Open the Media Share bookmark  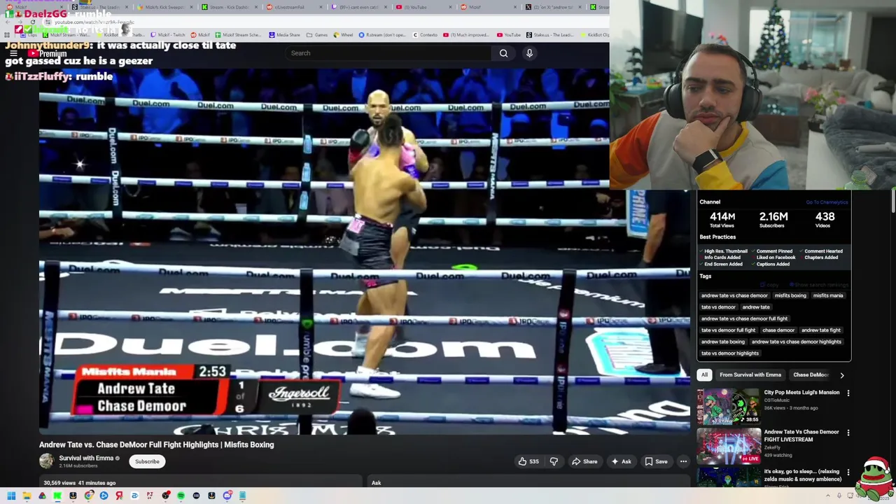283,35
